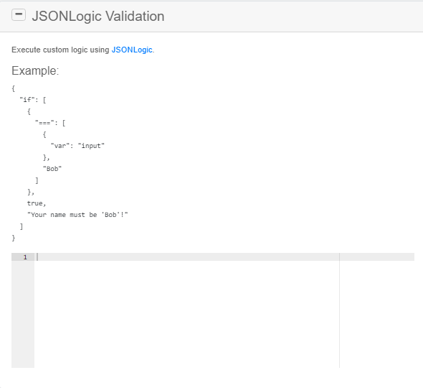Image resolution: width=423 pixels, height=388 pixels.
Task: Click the closing bracket ending the if array
Action: point(22,226)
